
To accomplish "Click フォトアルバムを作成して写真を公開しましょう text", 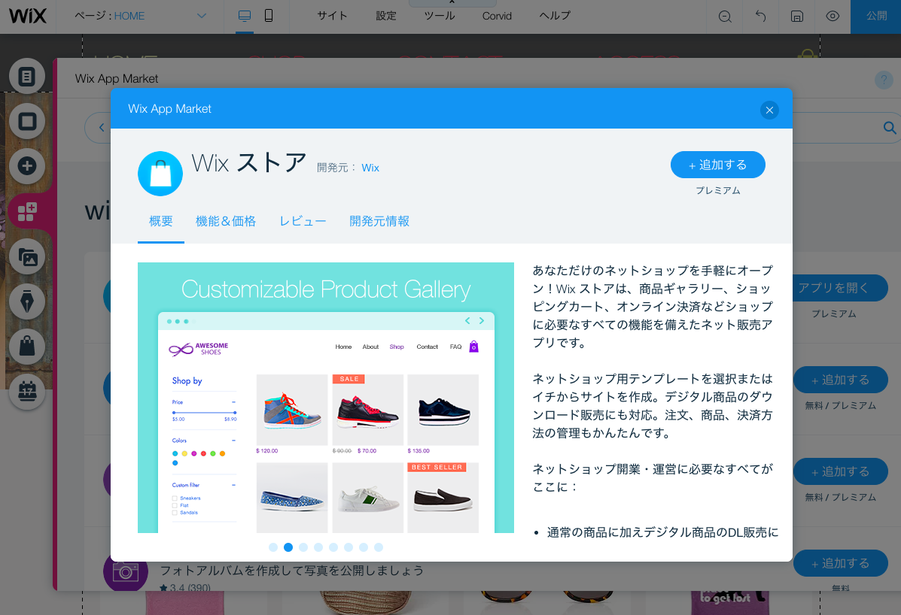I will pos(292,570).
